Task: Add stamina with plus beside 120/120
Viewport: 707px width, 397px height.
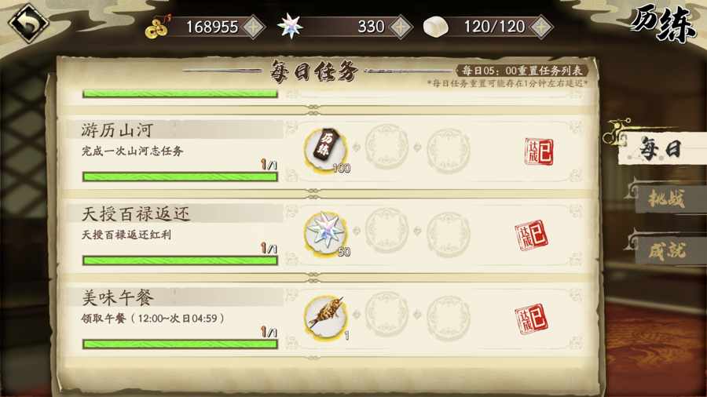Action: point(541,27)
